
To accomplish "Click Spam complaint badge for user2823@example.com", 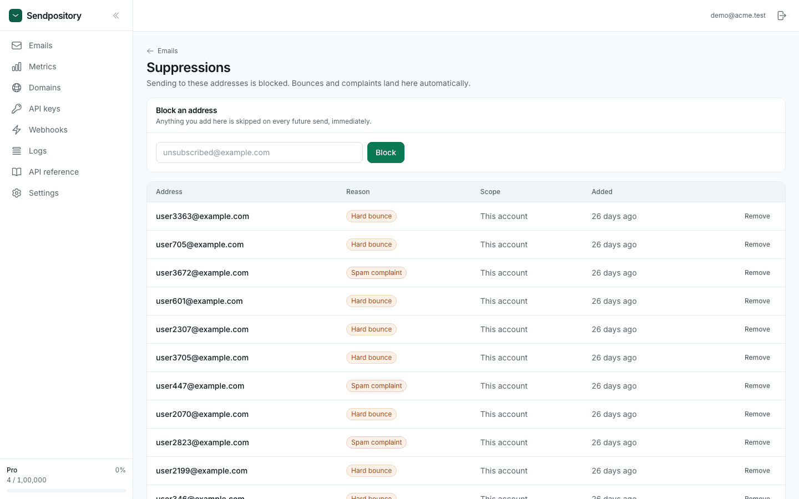I will click(376, 442).
